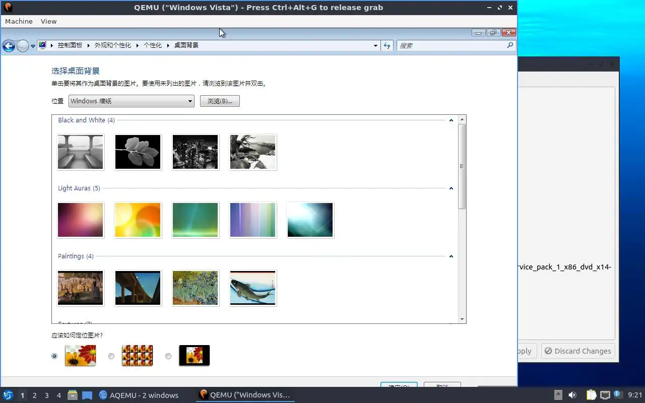Open the address bar history dropdown arrow
The image size is (645, 403).
point(375,45)
